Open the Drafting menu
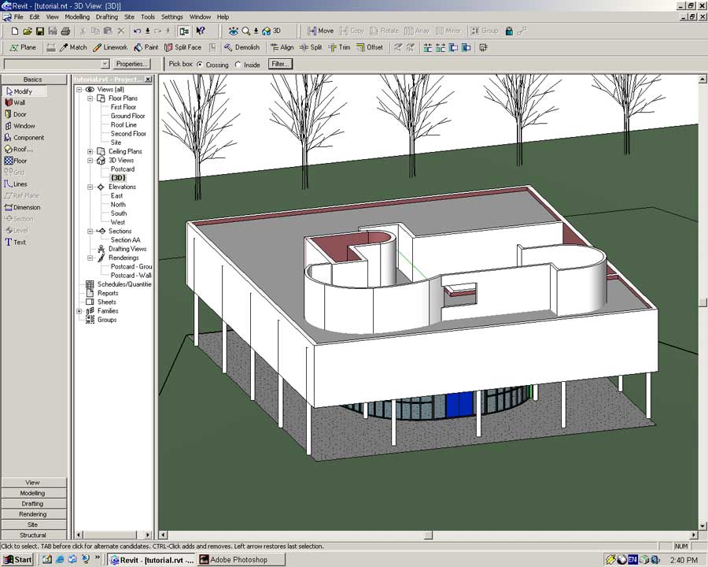 pos(107,17)
